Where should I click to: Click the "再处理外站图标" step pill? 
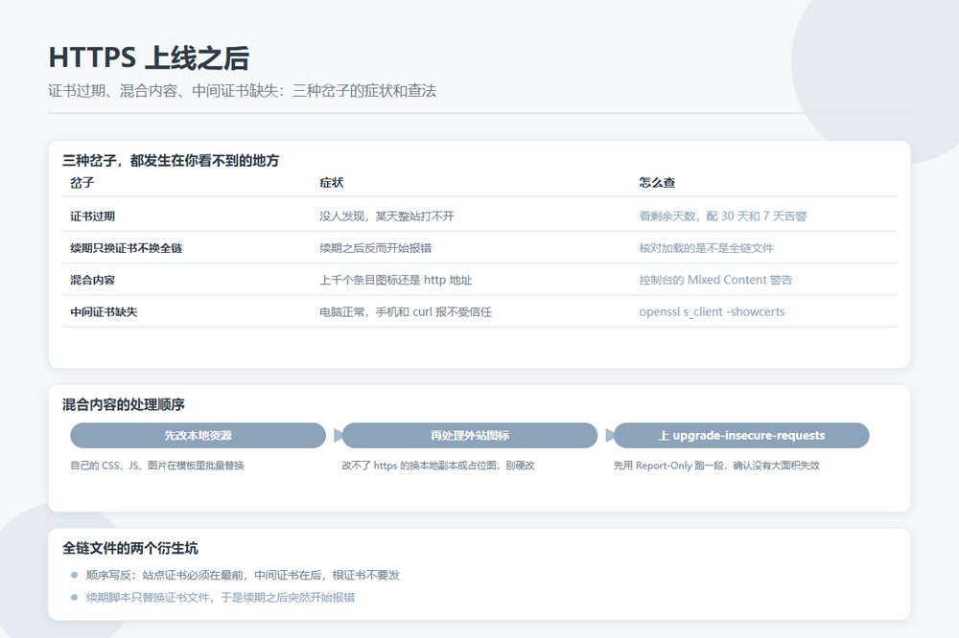pos(470,436)
